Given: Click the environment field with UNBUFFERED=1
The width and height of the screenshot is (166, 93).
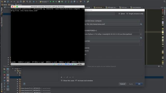Looking at the screenshot, I should pos(112,30).
